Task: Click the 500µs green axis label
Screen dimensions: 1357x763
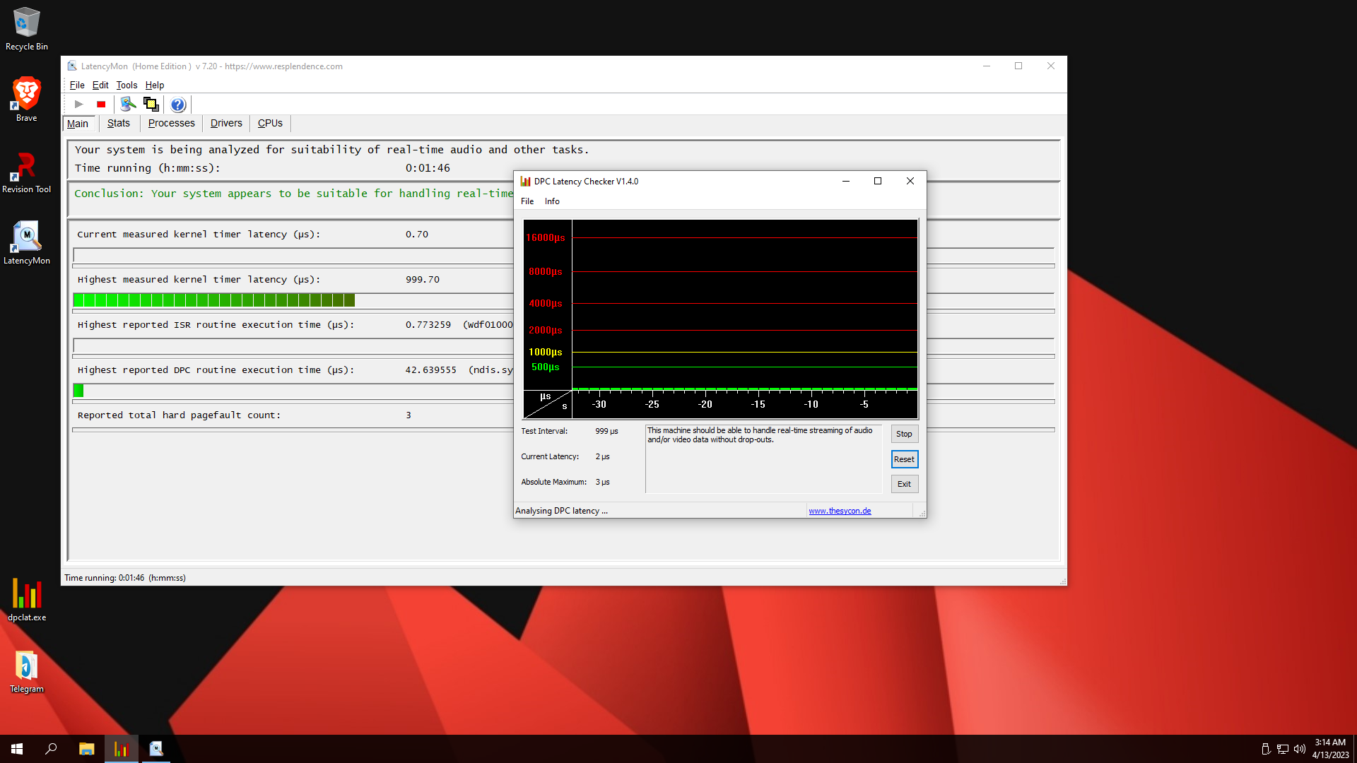Action: coord(546,367)
